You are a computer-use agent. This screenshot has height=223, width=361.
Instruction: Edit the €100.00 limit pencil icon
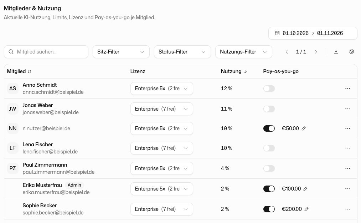pyautogui.click(x=305, y=189)
